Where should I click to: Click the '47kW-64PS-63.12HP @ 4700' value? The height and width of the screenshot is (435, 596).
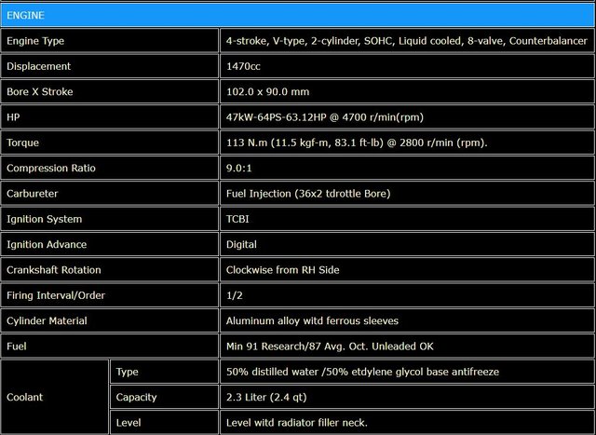pos(325,117)
